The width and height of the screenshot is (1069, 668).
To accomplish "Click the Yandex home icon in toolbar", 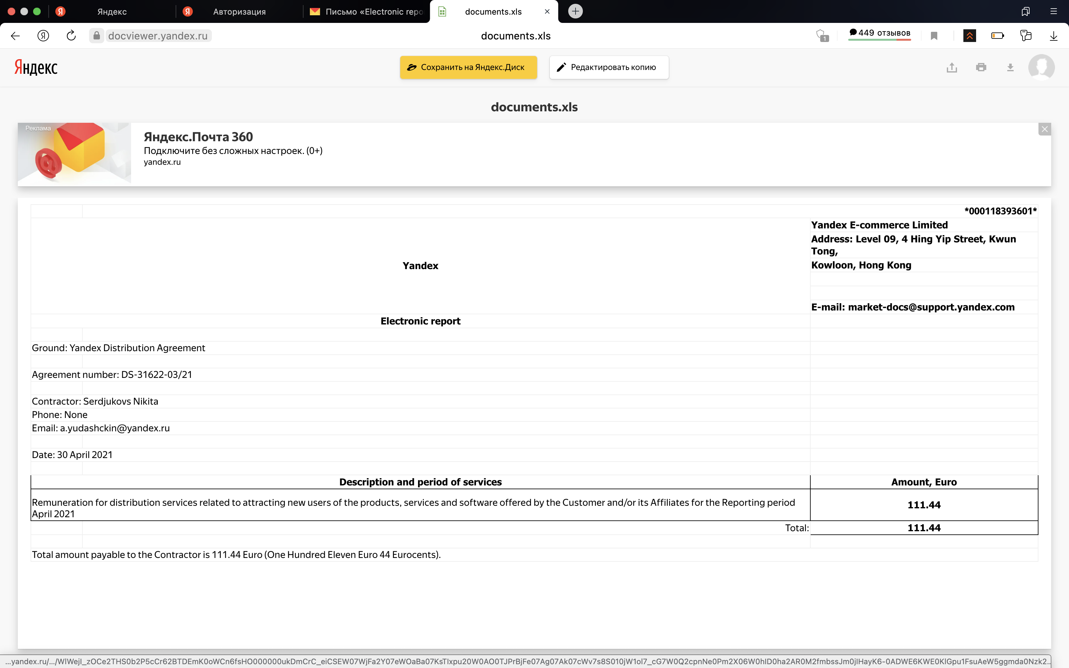I will tap(43, 36).
